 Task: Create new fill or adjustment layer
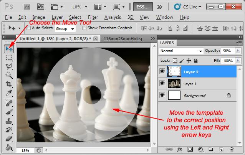click(201, 149)
